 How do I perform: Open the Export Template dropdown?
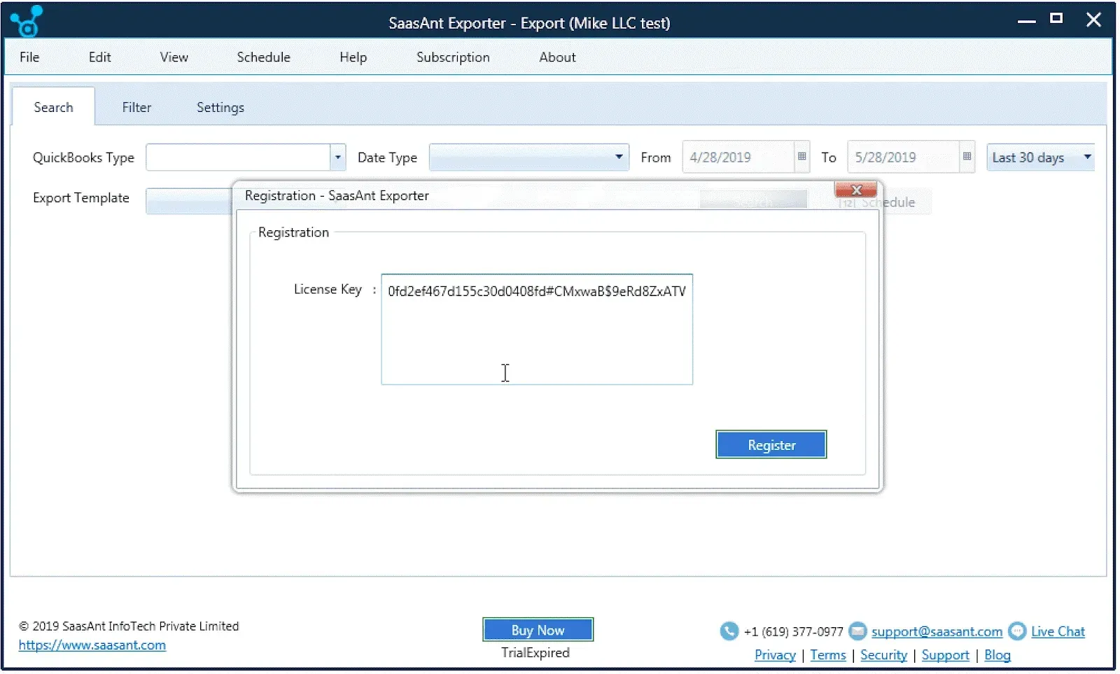pos(189,201)
